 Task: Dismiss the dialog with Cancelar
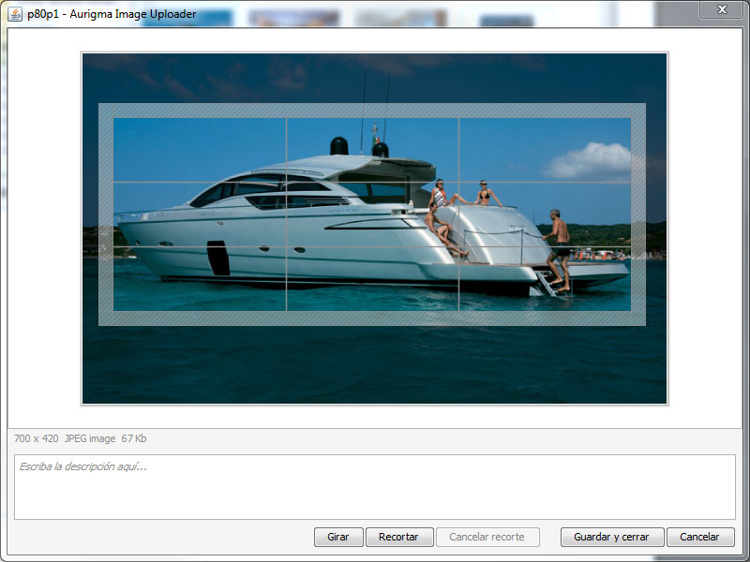point(699,537)
